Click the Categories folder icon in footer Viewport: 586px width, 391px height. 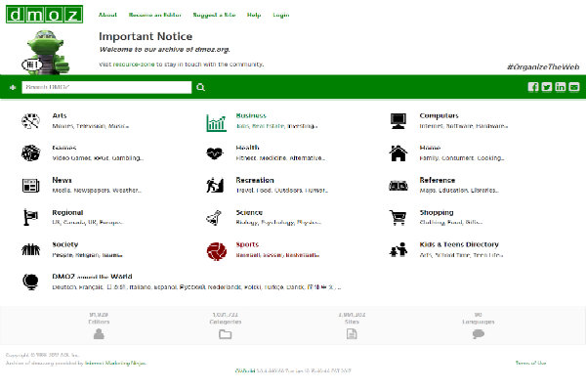[x=225, y=333]
